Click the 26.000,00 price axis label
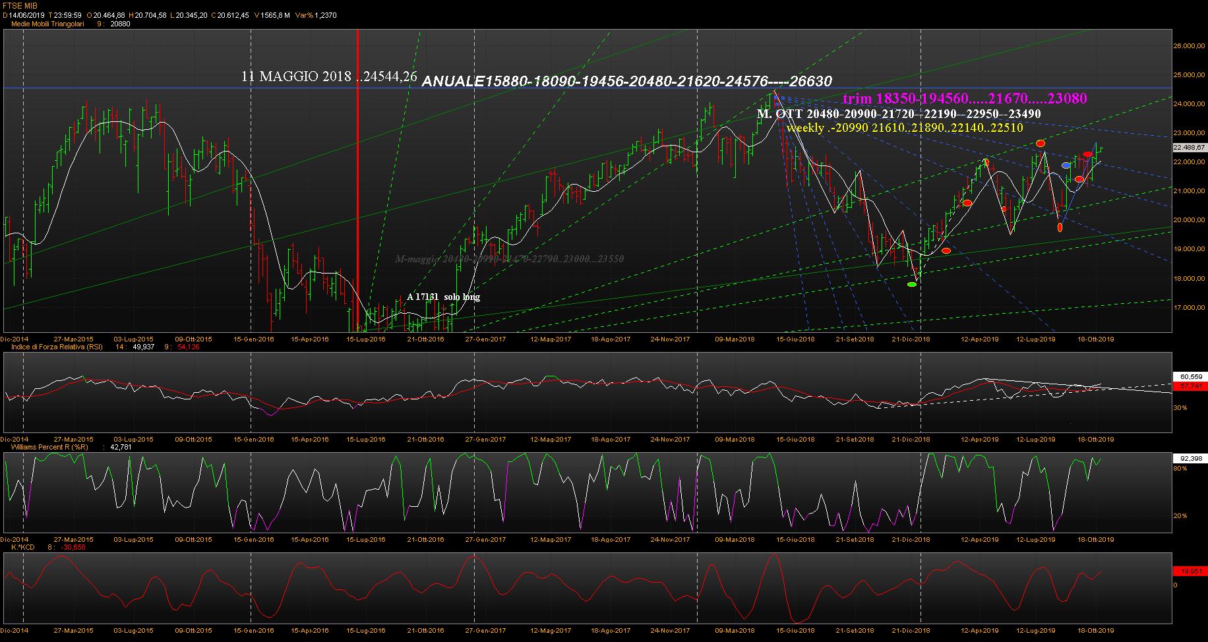The width and height of the screenshot is (1208, 642). point(1189,46)
